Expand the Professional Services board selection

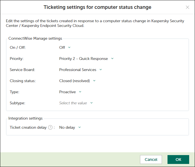pos(77,70)
